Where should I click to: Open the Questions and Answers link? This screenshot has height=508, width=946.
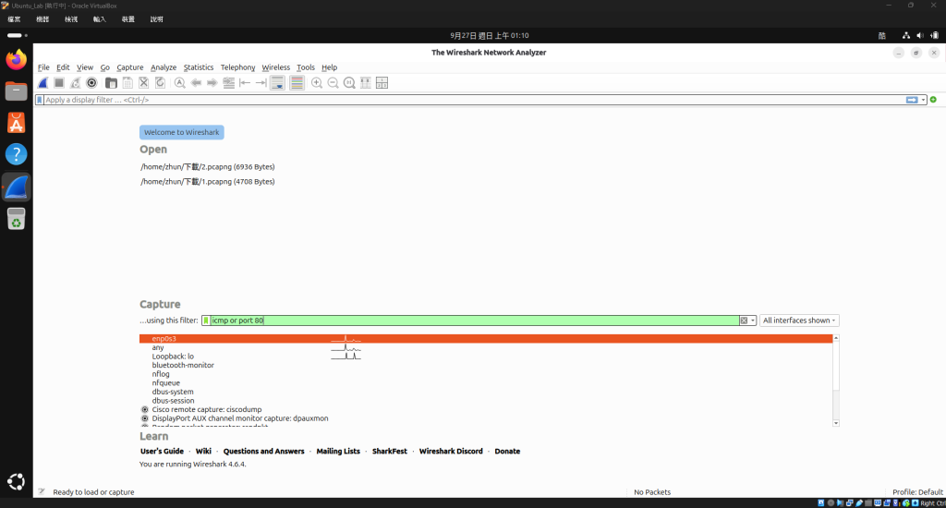point(263,452)
